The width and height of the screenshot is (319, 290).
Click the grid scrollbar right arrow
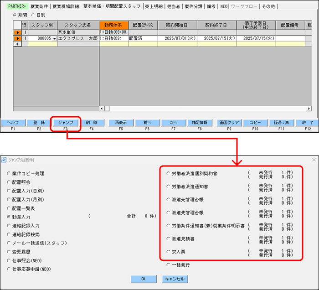[x=309, y=109]
